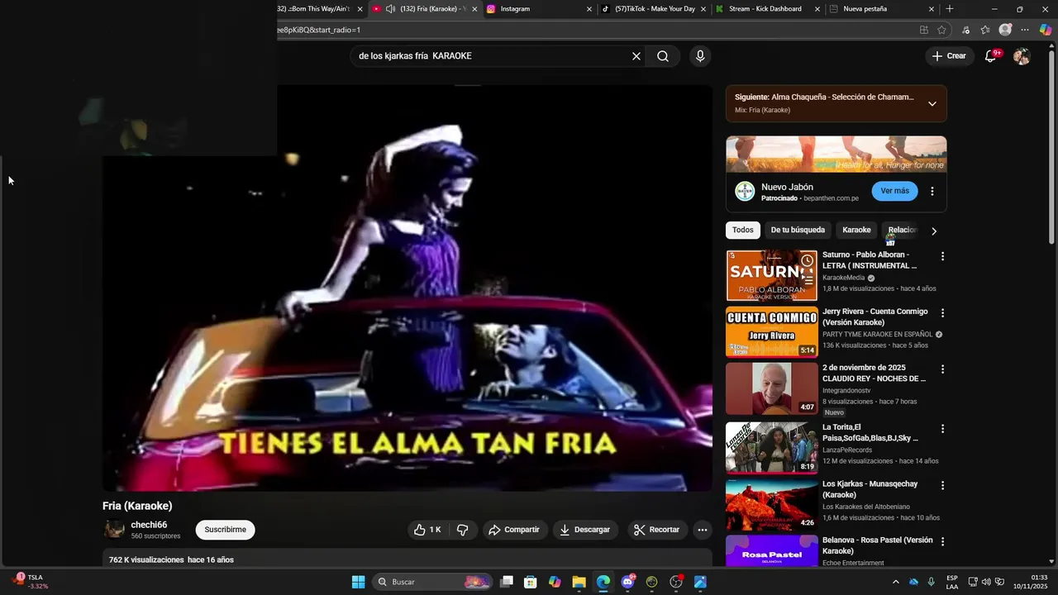Open YouTube notifications bell

[990, 56]
